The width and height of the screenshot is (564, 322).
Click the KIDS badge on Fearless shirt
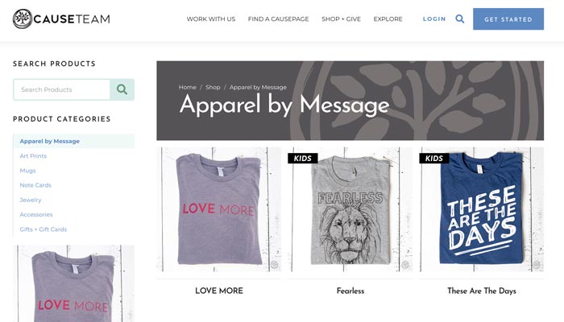coord(302,158)
